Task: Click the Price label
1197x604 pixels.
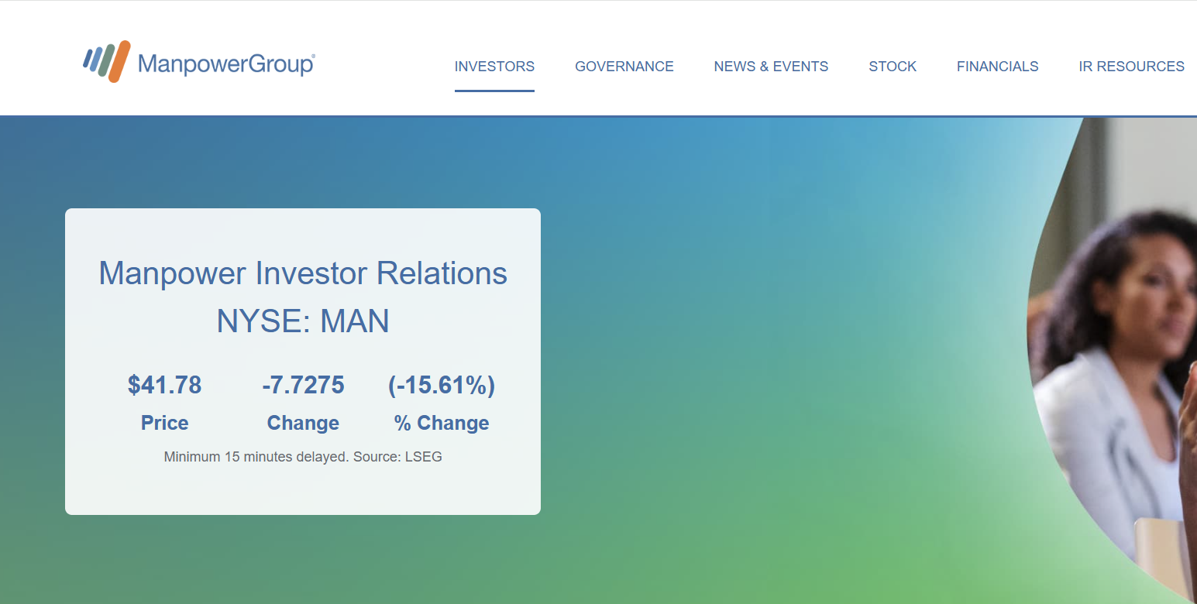Action: (x=164, y=423)
